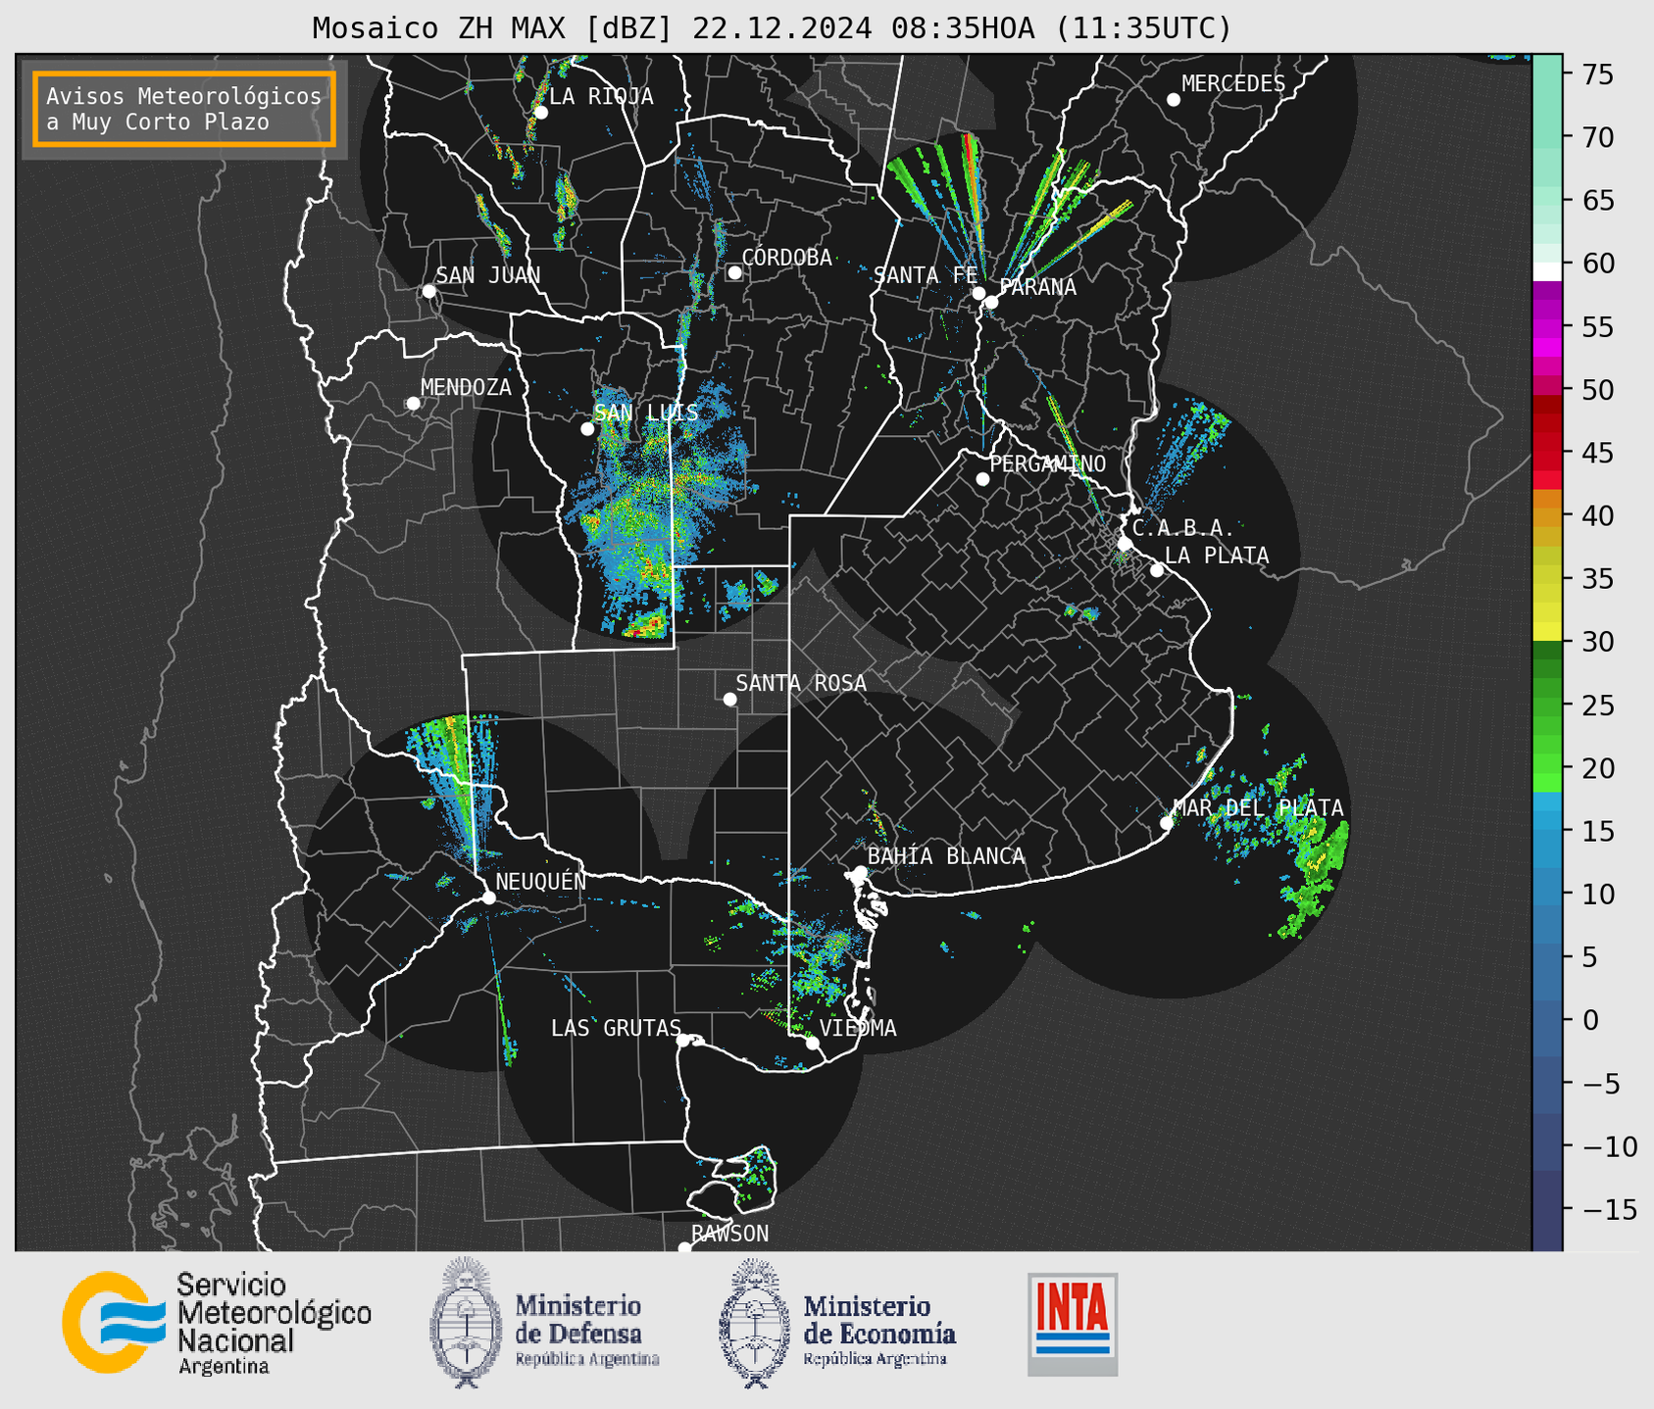1654x1409 pixels.
Task: Click the MENDOZA city marker
Action: [x=413, y=404]
